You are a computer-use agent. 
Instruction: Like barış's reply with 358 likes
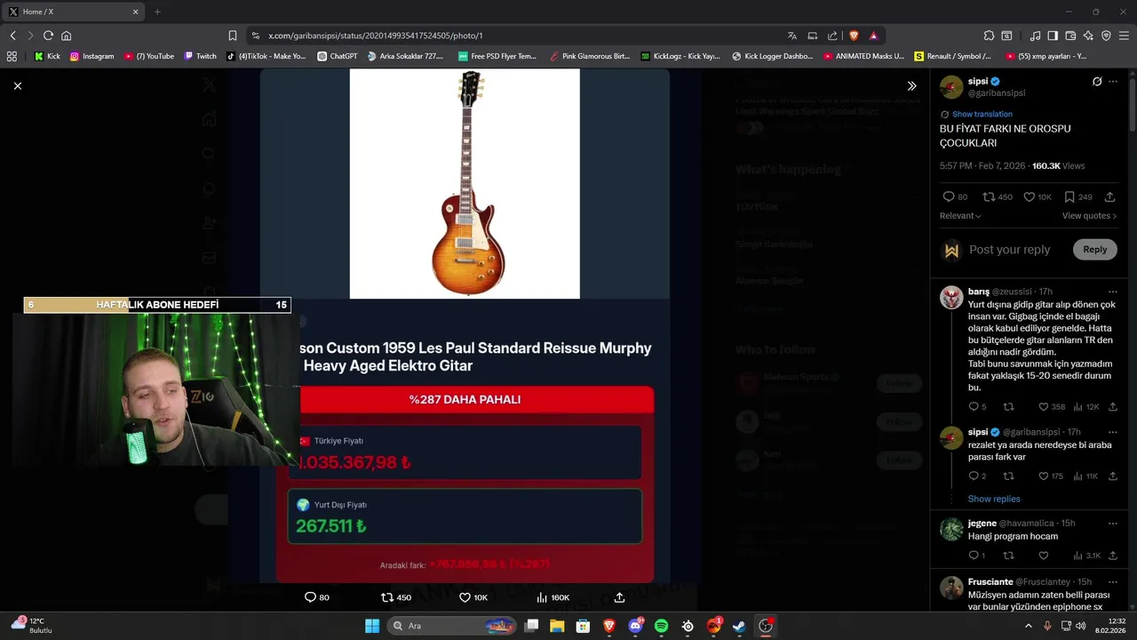coord(1043,406)
